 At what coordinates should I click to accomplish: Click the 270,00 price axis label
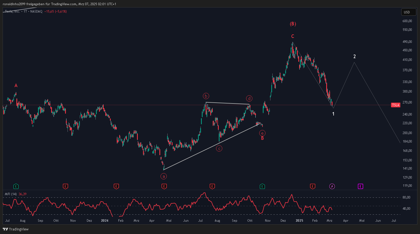click(x=407, y=102)
